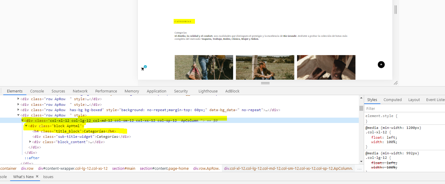The width and height of the screenshot is (445, 184).
Task: Close the What's New drawer tab
Action: coord(37,177)
